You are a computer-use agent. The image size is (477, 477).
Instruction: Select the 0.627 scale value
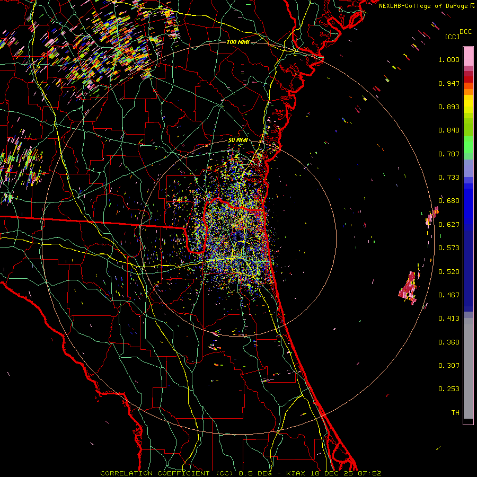pos(449,225)
